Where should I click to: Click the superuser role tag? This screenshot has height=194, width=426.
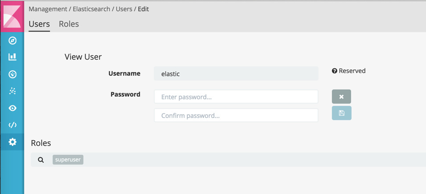pyautogui.click(x=68, y=160)
